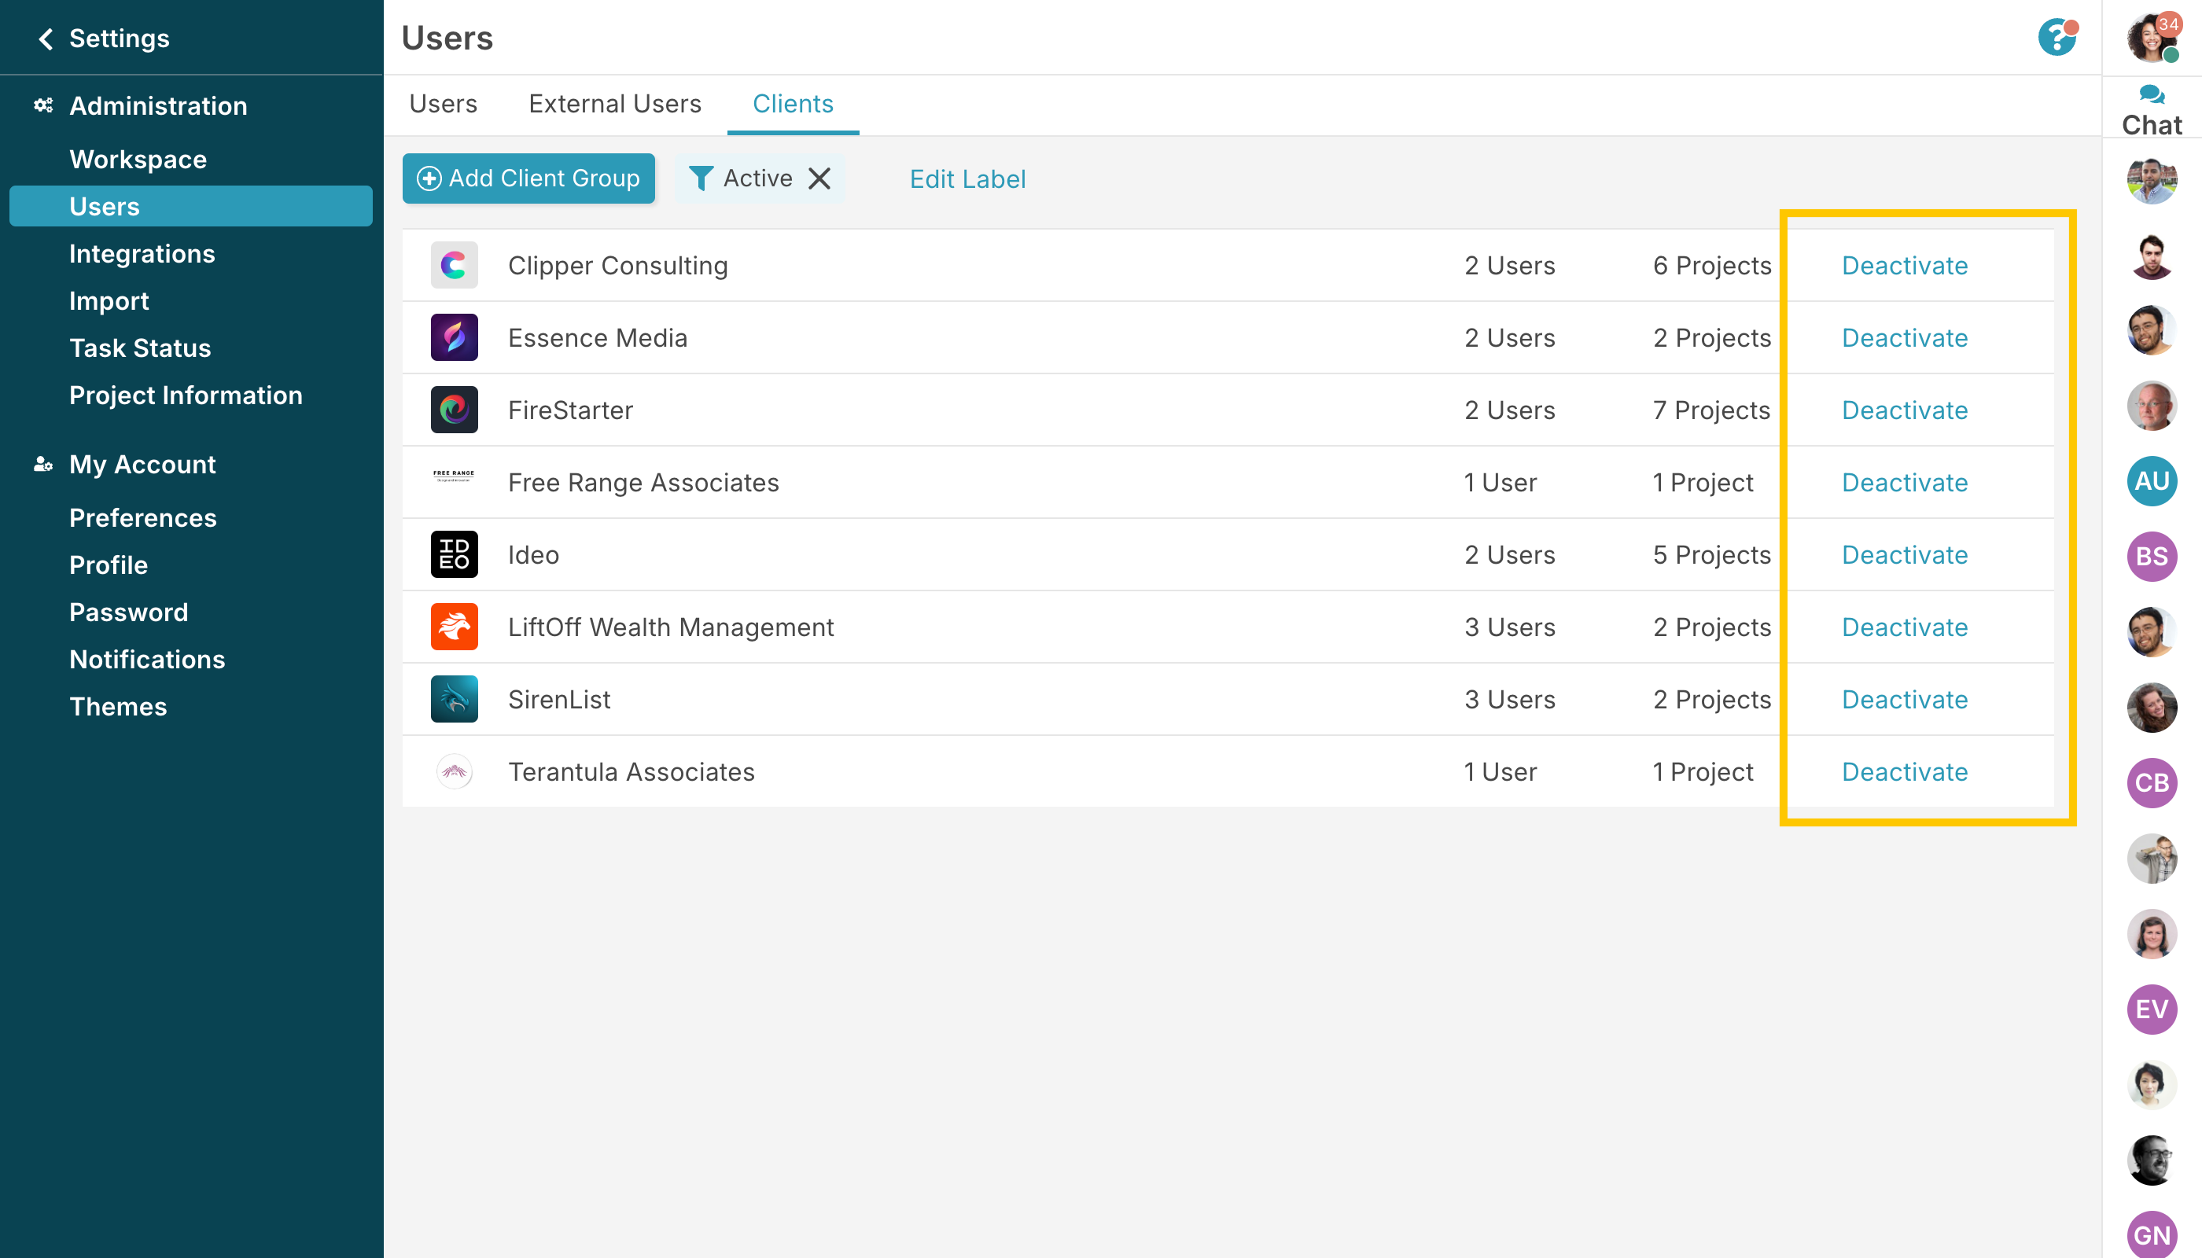Viewport: 2202px width, 1258px height.
Task: Switch to the External Users tab
Action: [614, 104]
